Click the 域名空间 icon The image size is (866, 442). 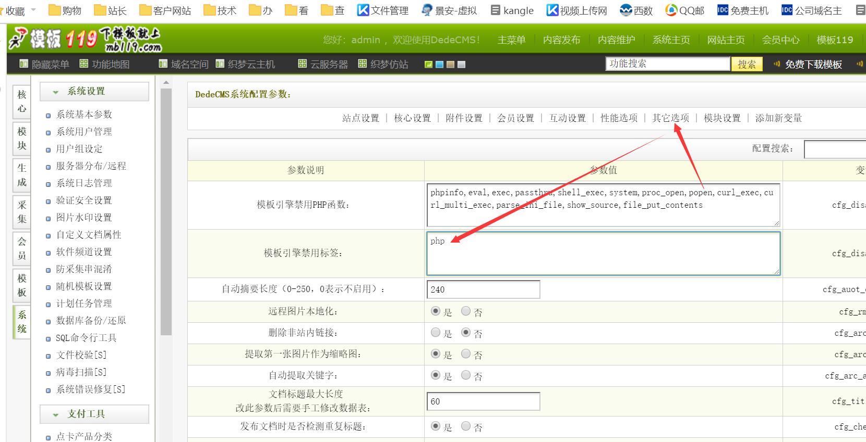tap(163, 64)
